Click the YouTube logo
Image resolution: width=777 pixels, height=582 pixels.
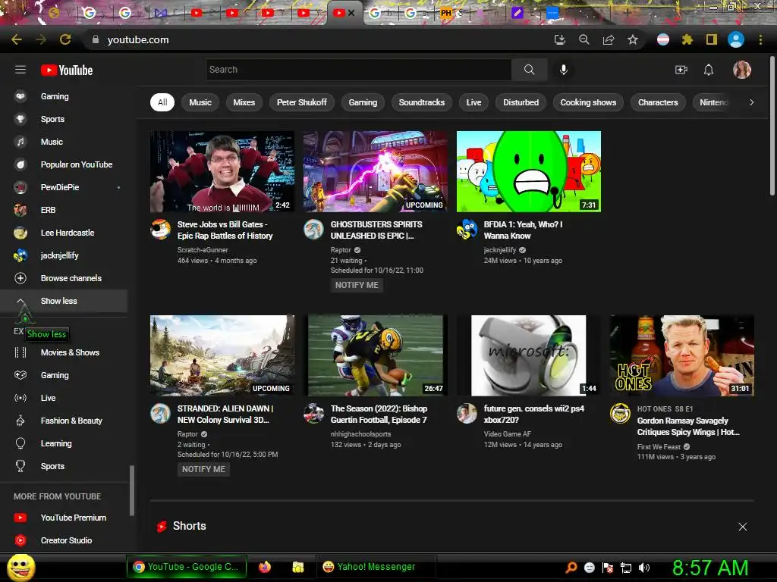pos(67,70)
